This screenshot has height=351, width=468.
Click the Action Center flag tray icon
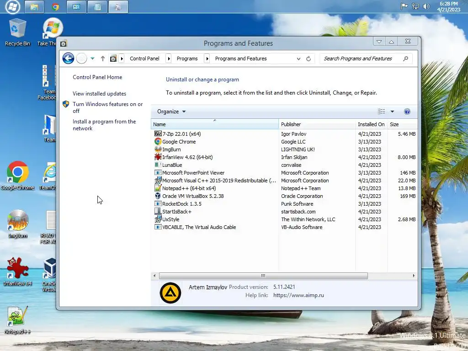click(404, 6)
